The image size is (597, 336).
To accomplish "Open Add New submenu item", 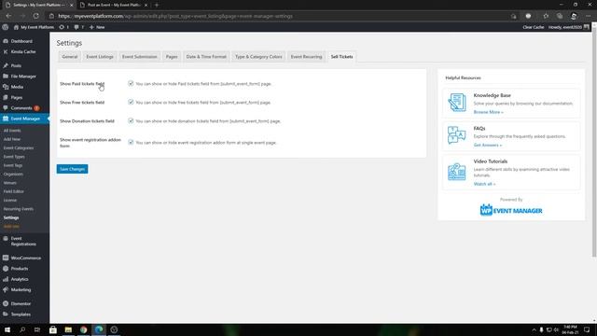I will click(12, 139).
